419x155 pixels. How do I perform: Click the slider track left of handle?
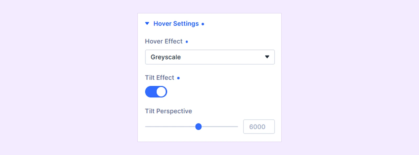[170, 127]
